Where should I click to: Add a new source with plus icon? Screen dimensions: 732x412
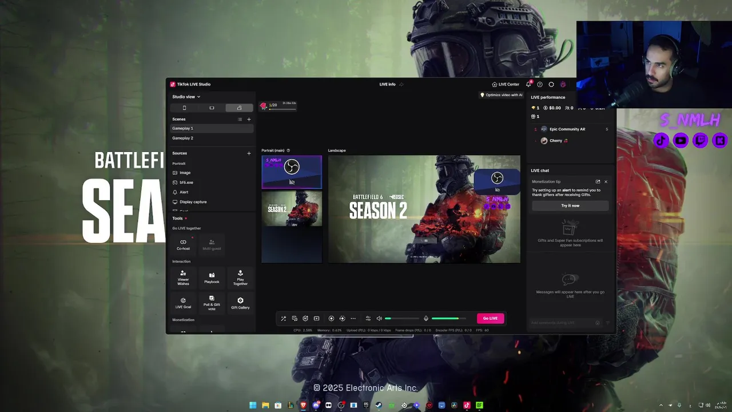[249, 153]
